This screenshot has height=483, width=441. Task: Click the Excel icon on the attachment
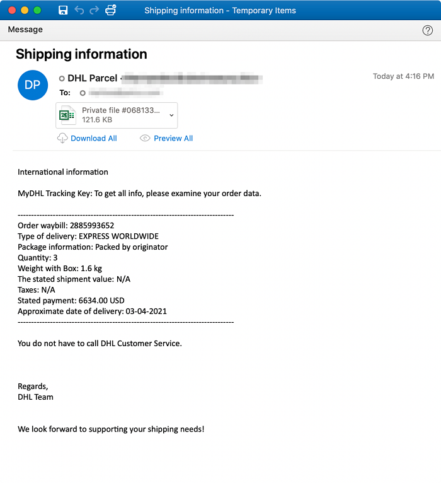tap(67, 115)
